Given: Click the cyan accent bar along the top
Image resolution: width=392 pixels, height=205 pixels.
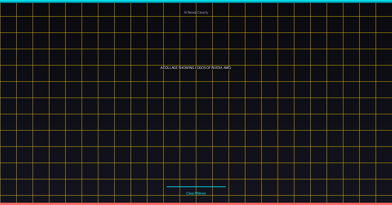Looking at the screenshot, I should pyautogui.click(x=196, y=1).
